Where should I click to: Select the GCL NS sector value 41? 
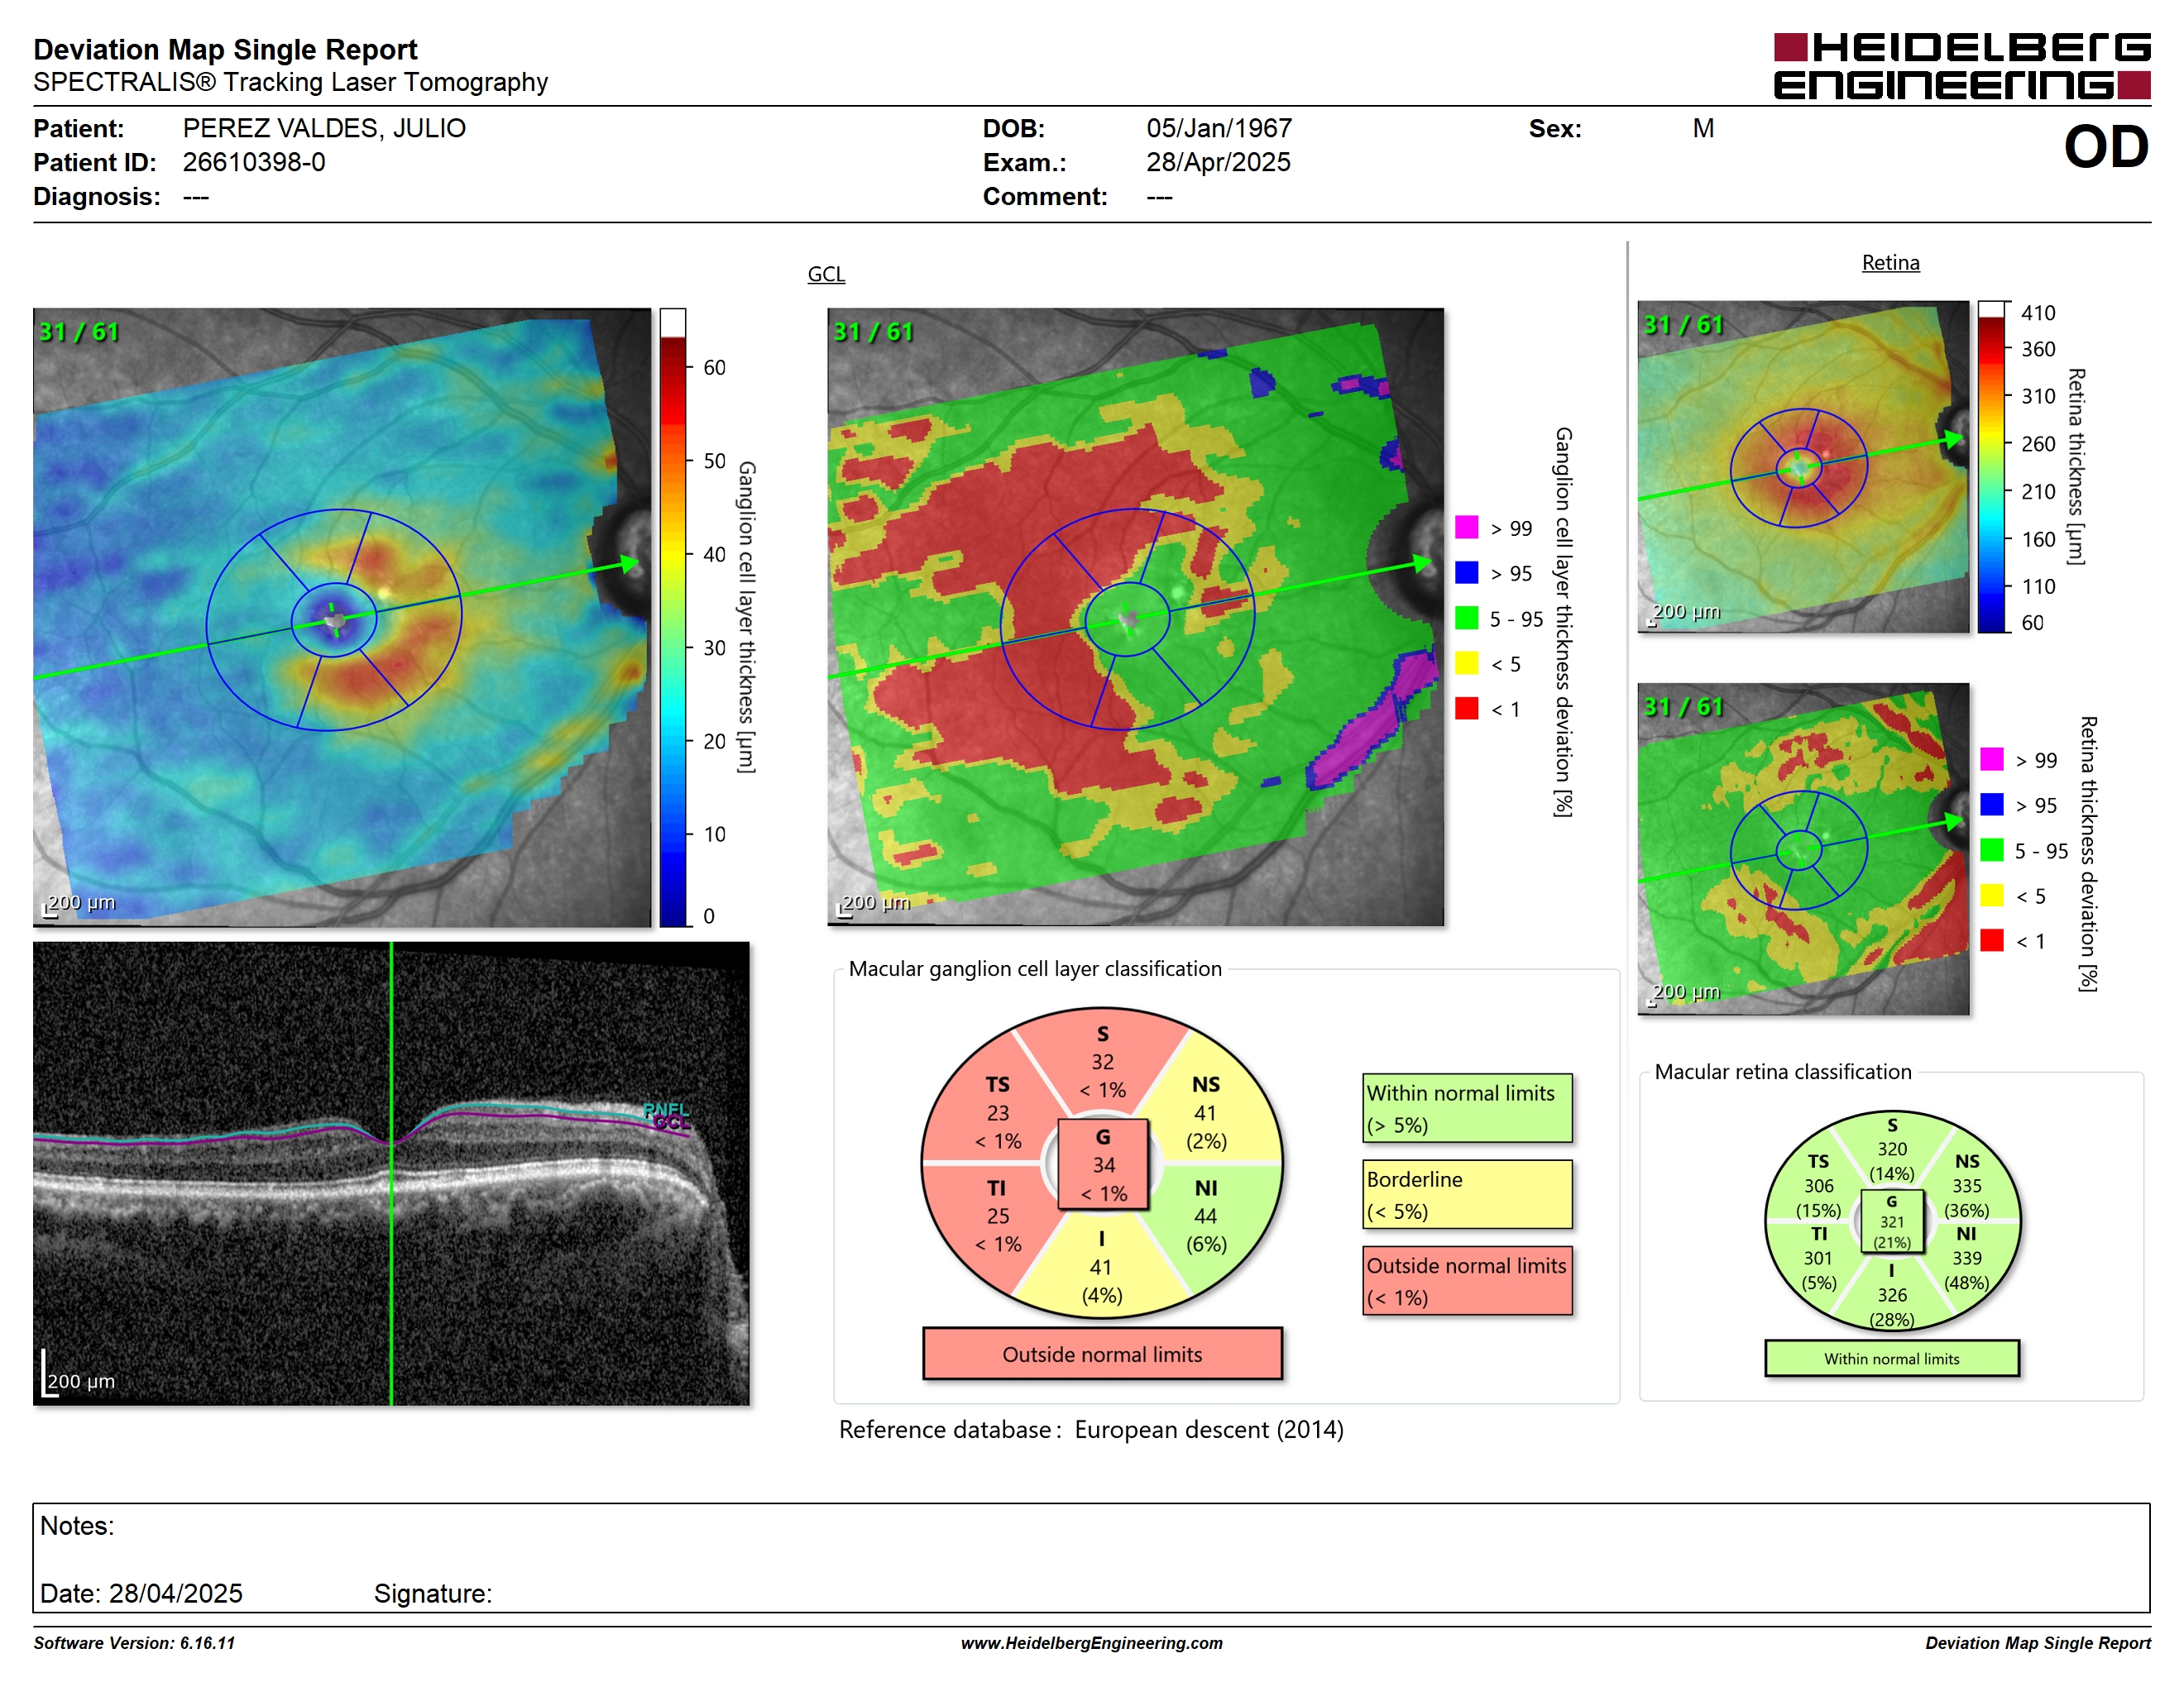pyautogui.click(x=1205, y=1112)
